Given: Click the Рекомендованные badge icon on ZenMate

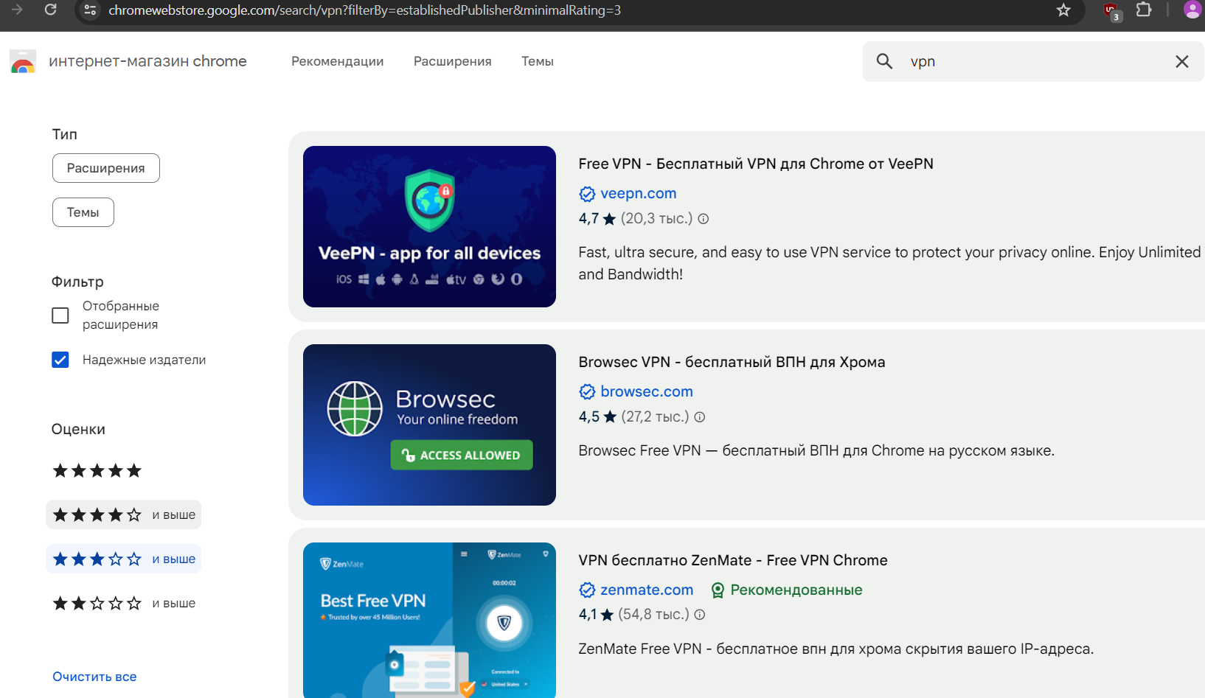Looking at the screenshot, I should pyautogui.click(x=718, y=590).
